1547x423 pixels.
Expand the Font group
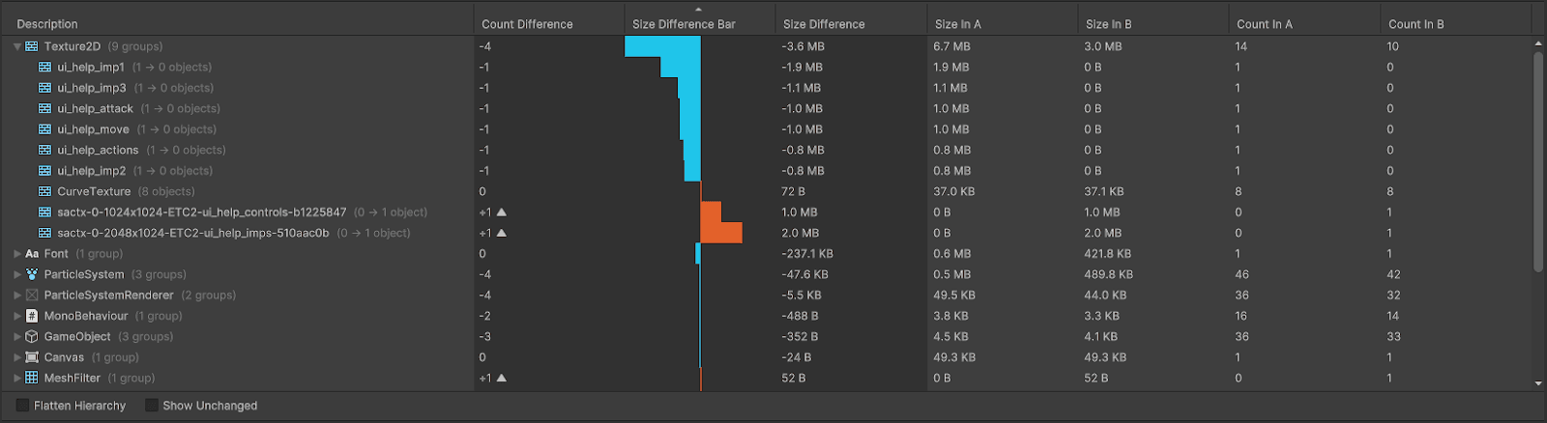(x=17, y=254)
